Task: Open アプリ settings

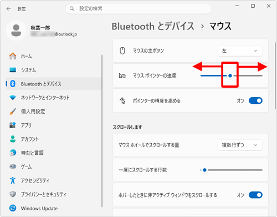Action: pyautogui.click(x=54, y=125)
